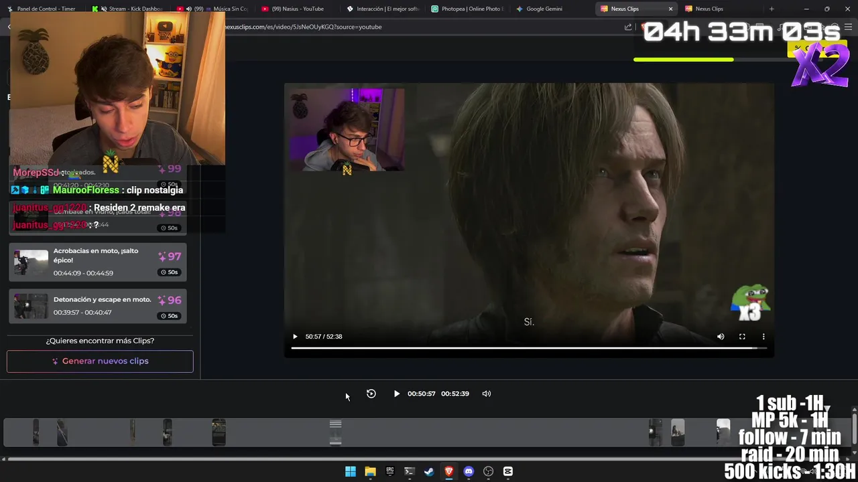The width and height of the screenshot is (858, 482).
Task: Seek on the video player progress bar
Action: pyautogui.click(x=529, y=348)
